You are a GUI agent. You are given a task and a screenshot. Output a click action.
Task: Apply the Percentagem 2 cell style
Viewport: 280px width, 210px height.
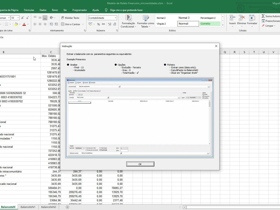point(210,18)
